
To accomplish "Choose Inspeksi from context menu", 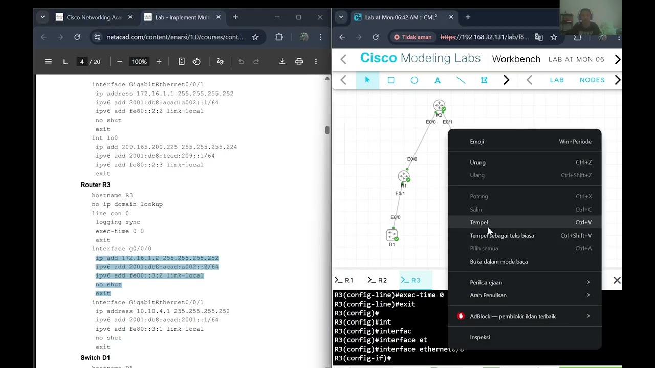I will pos(525,337).
